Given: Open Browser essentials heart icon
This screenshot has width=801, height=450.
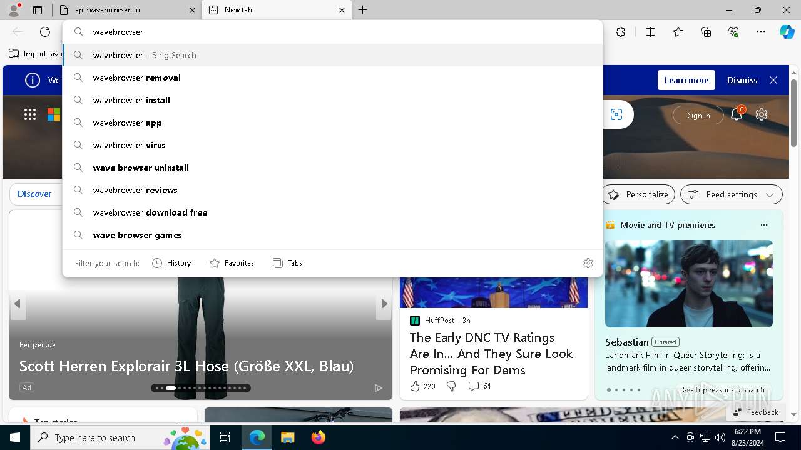Looking at the screenshot, I should tap(733, 32).
